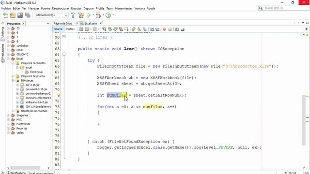Open the Ayuda menu
310x174 pixels.
(x=151, y=9)
